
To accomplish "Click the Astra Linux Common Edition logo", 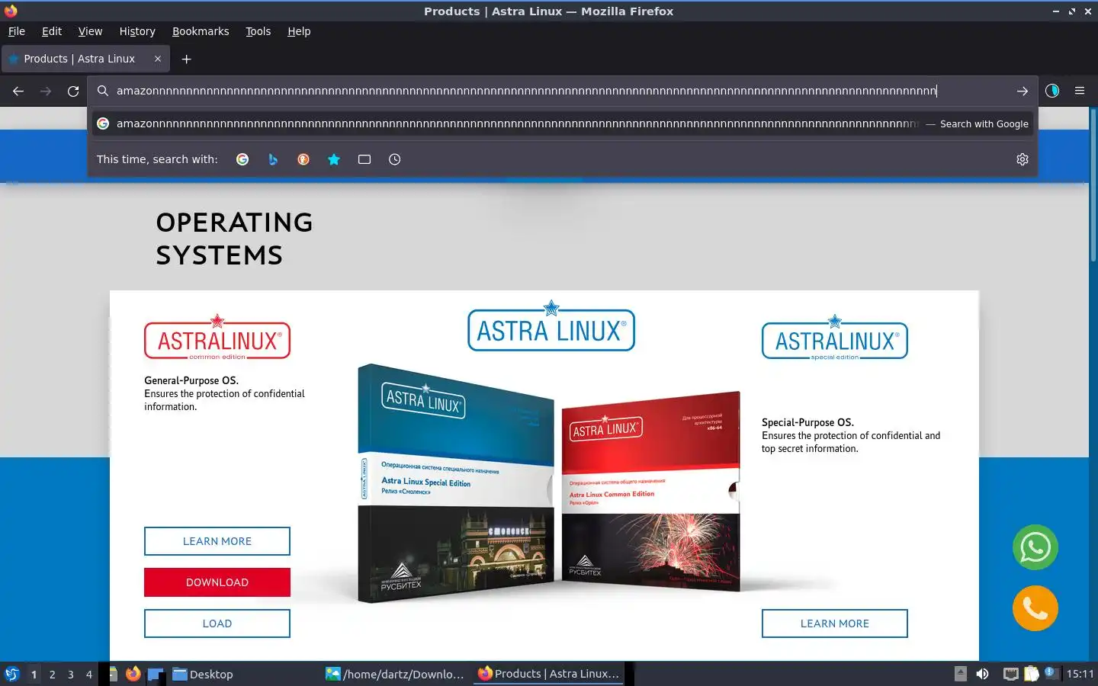I will 217,337.
